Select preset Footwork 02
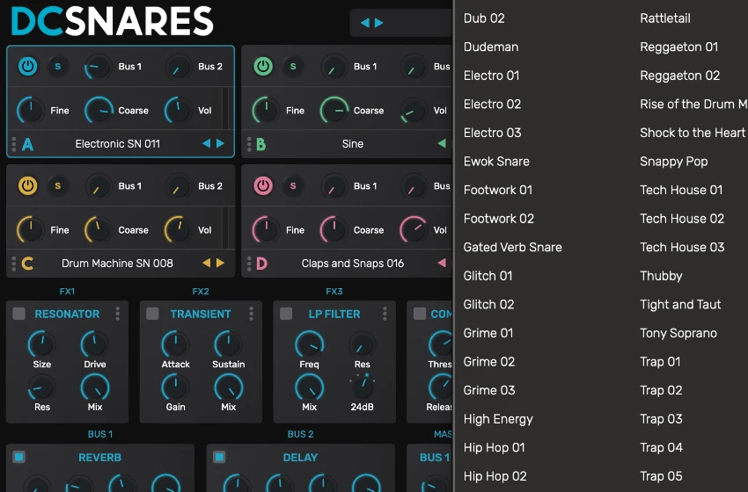This screenshot has width=748, height=492. pyautogui.click(x=498, y=218)
